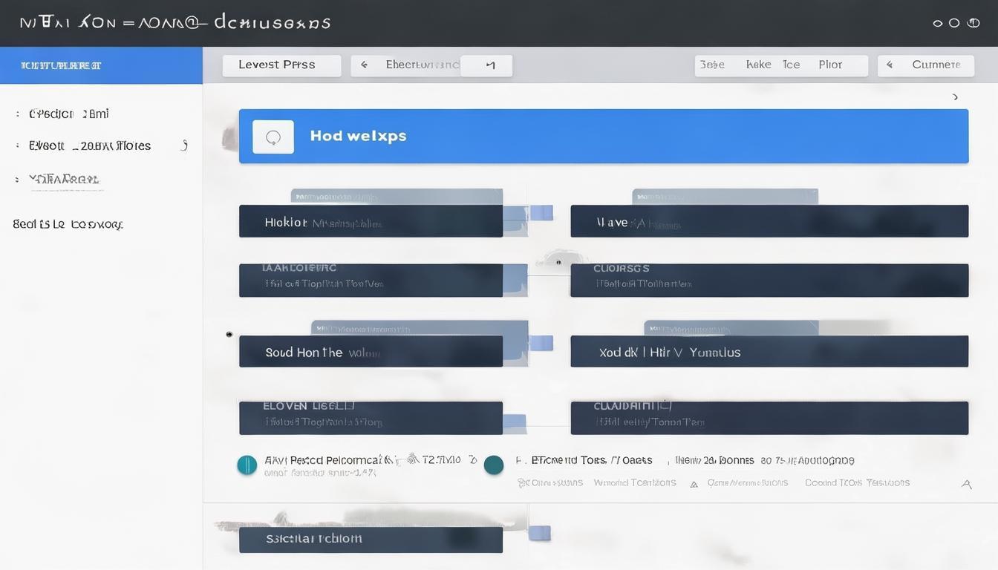Expand the Efedion sidebar tree item
Image resolution: width=998 pixels, height=570 pixels.
17,114
